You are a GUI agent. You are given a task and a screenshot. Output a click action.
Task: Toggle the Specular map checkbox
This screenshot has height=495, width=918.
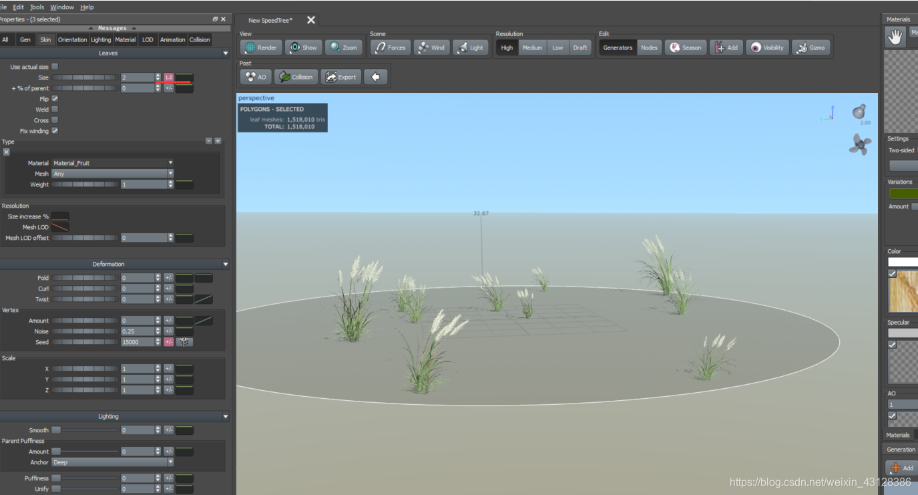[892, 345]
